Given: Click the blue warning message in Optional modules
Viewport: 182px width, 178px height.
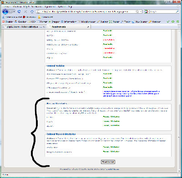Looking at the screenshot, I should coord(131,94).
